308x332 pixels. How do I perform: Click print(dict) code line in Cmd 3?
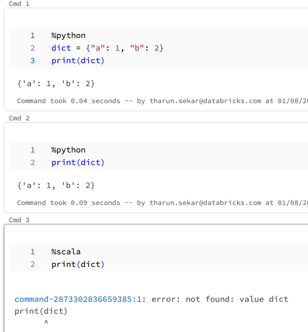pos(78,264)
